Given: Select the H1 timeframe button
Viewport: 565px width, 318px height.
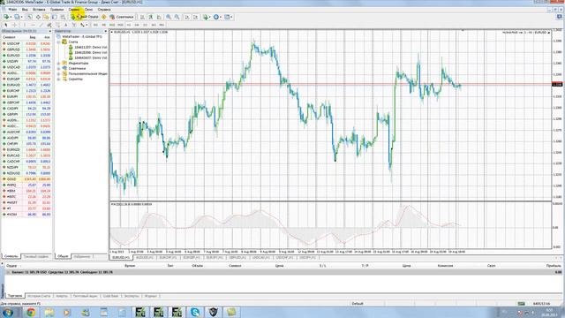Looking at the screenshot, I should pos(129,25).
